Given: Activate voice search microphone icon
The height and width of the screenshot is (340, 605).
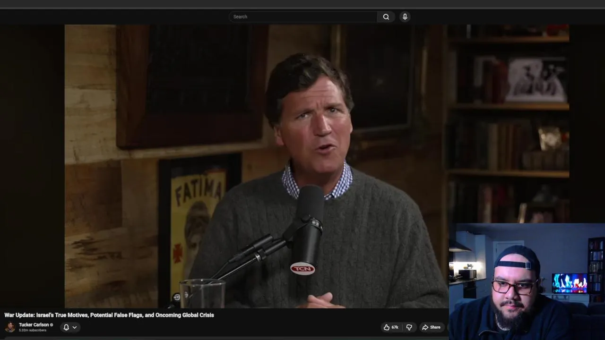Looking at the screenshot, I should click(x=405, y=17).
